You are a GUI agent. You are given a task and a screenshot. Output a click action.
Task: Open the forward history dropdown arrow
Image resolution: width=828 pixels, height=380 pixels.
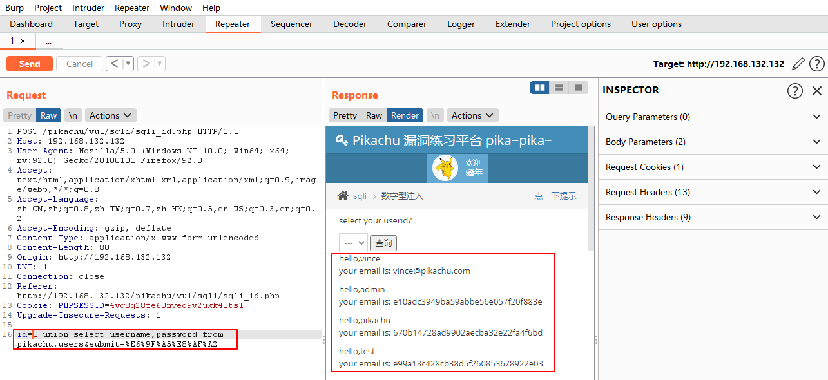(x=160, y=64)
